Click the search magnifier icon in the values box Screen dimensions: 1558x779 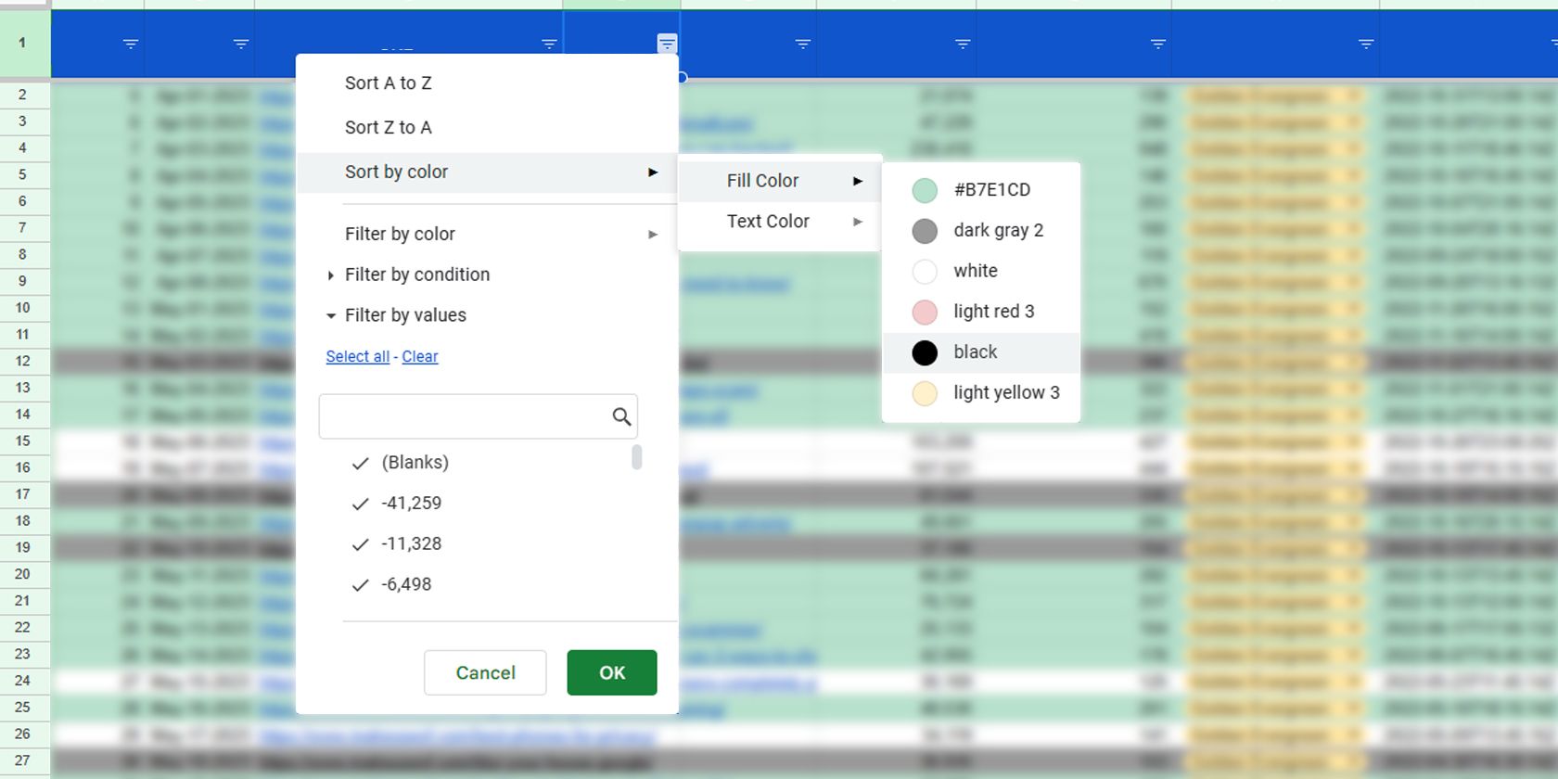[x=621, y=417]
